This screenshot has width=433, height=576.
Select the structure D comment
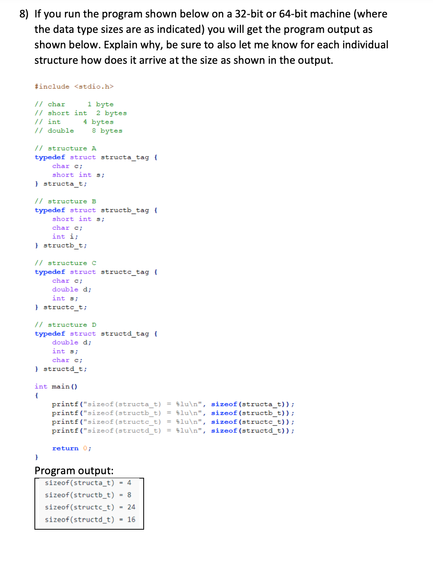coord(65,324)
